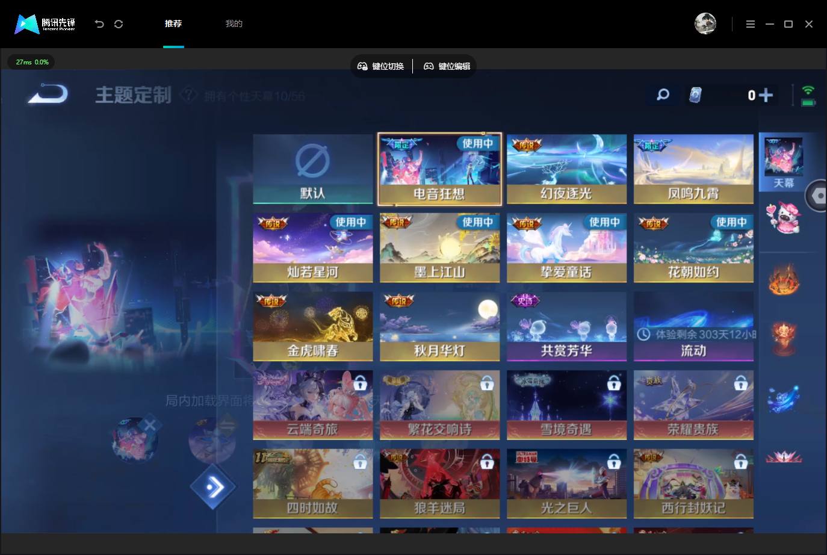Select the red trophy sidebar category

783,338
